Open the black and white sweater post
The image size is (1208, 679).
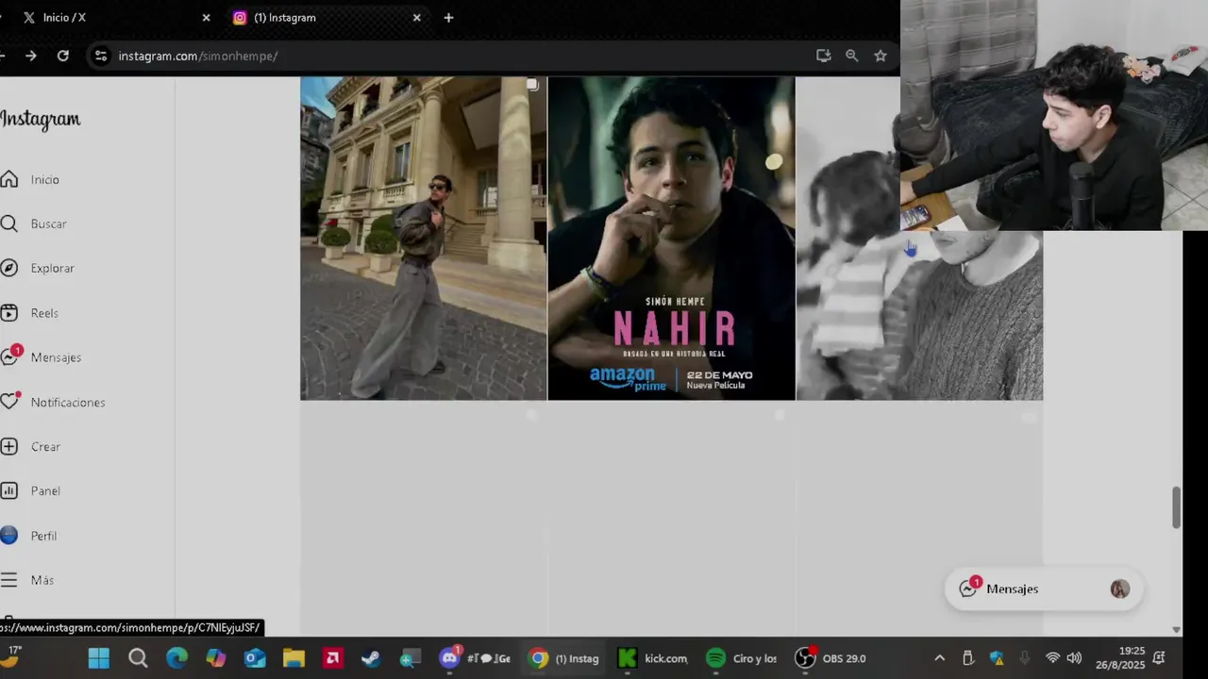coord(919,315)
